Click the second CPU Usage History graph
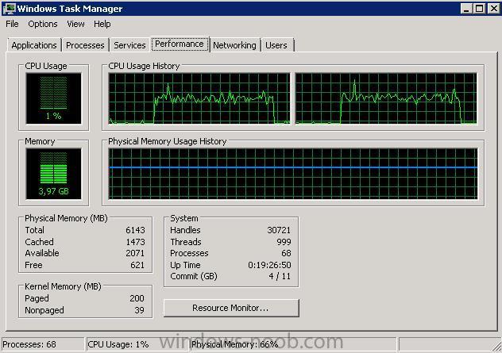The height and width of the screenshot is (353, 502). tap(386, 98)
